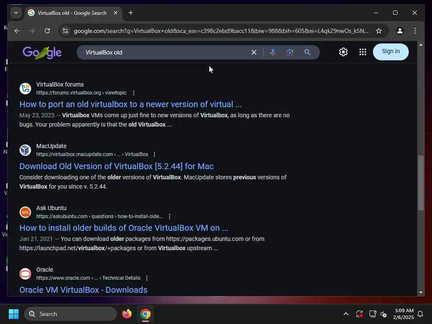Click the Ask Ubuntu site name
Image resolution: width=432 pixels, height=324 pixels.
click(x=51, y=208)
